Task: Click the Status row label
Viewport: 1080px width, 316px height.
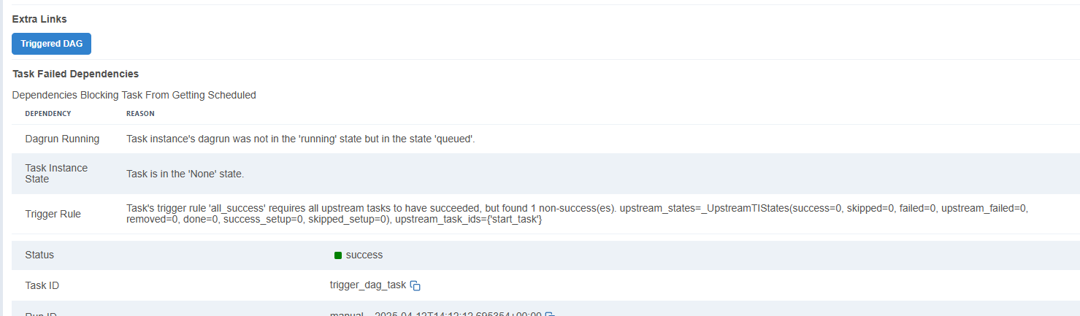Action: (x=39, y=255)
